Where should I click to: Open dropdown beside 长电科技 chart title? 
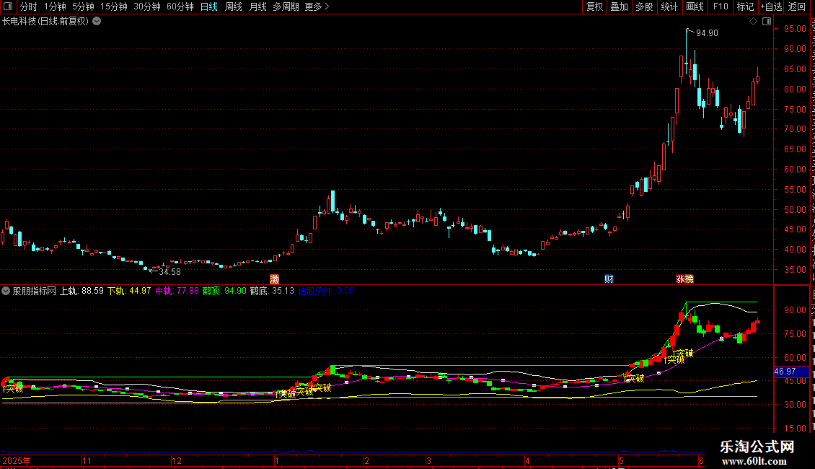97,22
